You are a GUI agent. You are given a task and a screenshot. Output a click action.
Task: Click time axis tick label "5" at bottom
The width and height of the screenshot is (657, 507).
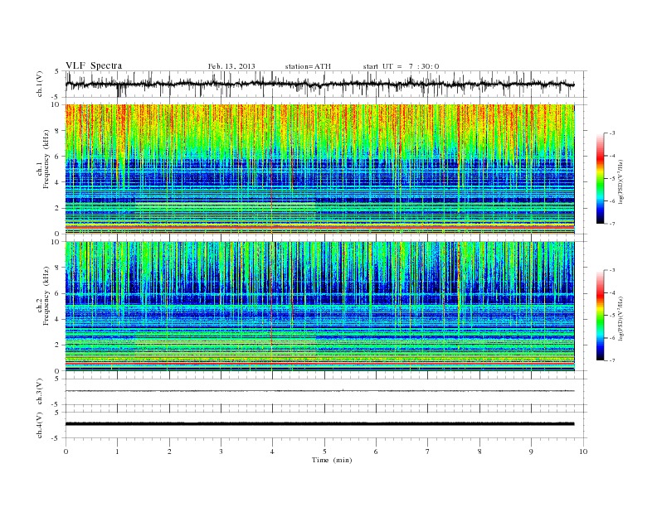coord(324,451)
